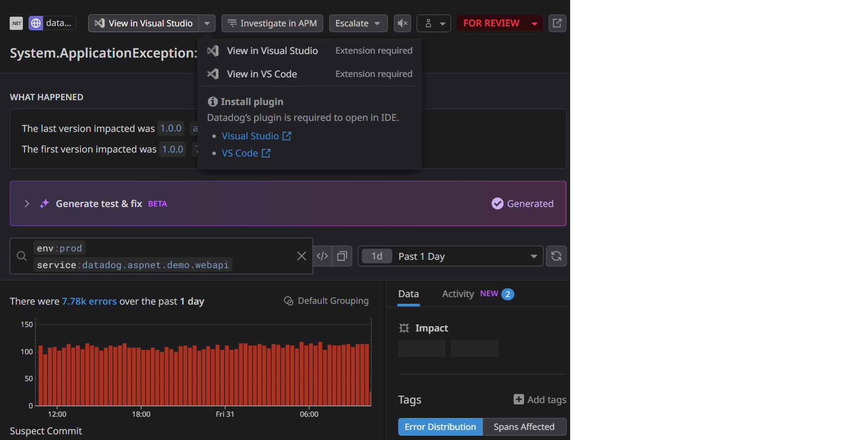Click Investigate in APM

pyautogui.click(x=272, y=23)
